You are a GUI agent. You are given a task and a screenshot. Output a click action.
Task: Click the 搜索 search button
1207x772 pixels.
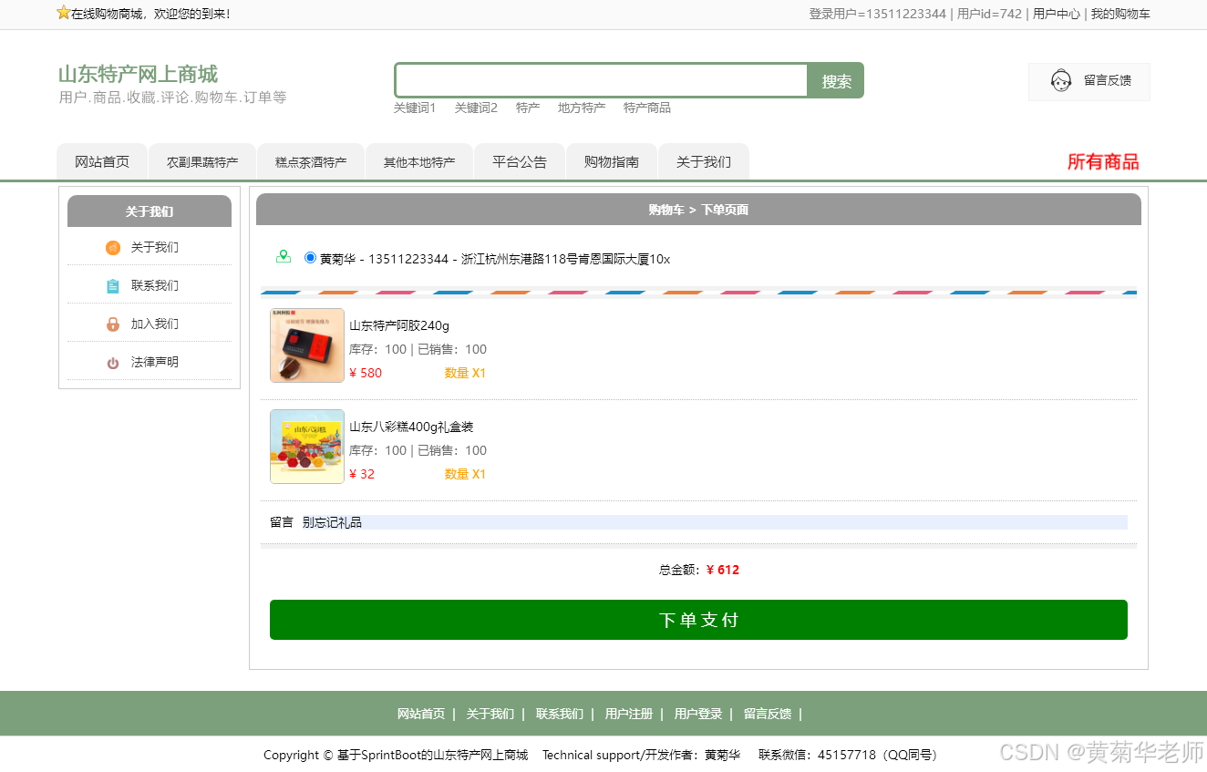pyautogui.click(x=836, y=81)
